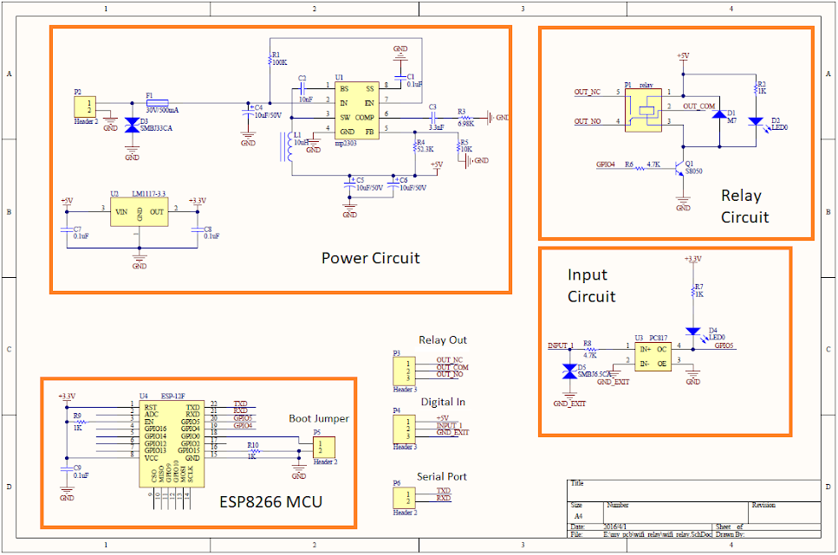Viewport: 838px width, 555px height.
Task: Select the D1 M7 flyback diode
Action: click(720, 114)
